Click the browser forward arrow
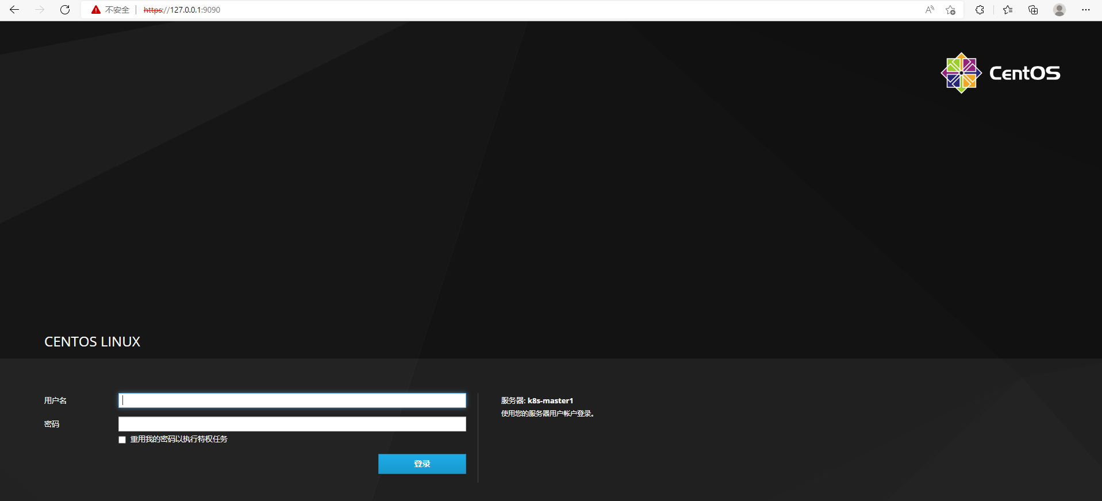1102x501 pixels. (x=40, y=10)
